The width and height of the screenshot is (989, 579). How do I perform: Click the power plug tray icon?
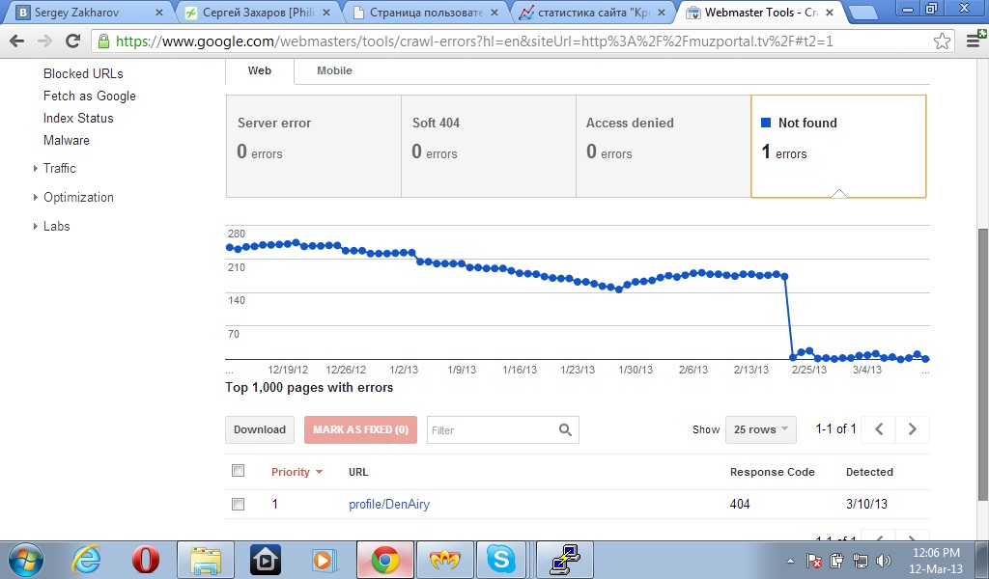point(837,560)
